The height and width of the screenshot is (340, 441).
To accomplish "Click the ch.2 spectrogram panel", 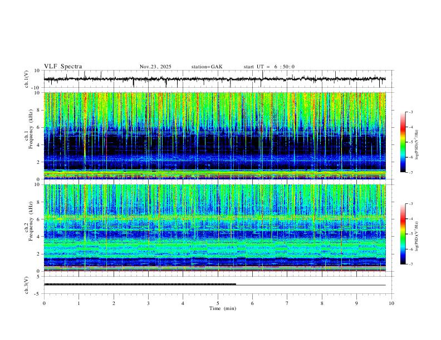I will (214, 228).
